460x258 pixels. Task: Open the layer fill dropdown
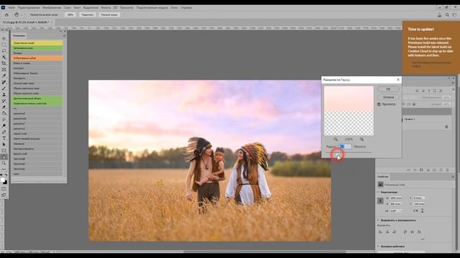click(446, 104)
